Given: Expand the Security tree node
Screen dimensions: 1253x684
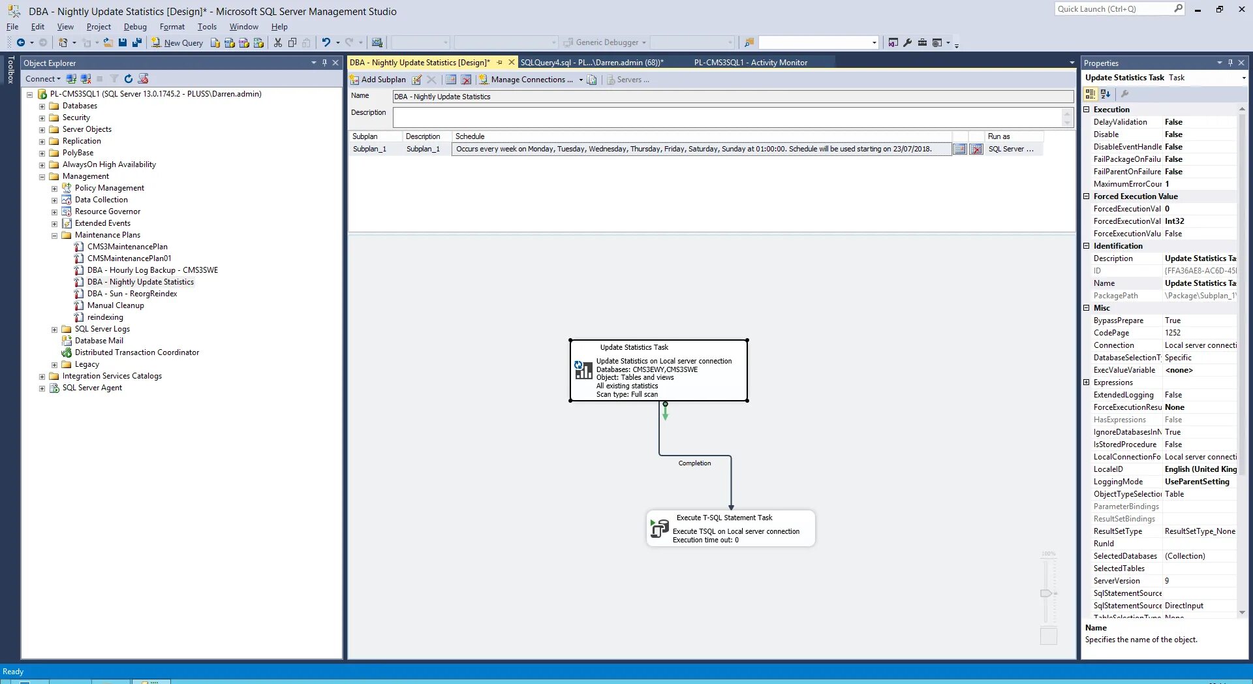Looking at the screenshot, I should click(x=42, y=118).
